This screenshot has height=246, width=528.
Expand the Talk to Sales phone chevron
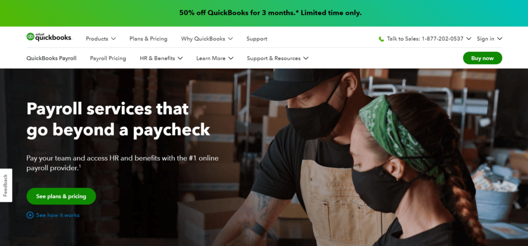pyautogui.click(x=469, y=39)
